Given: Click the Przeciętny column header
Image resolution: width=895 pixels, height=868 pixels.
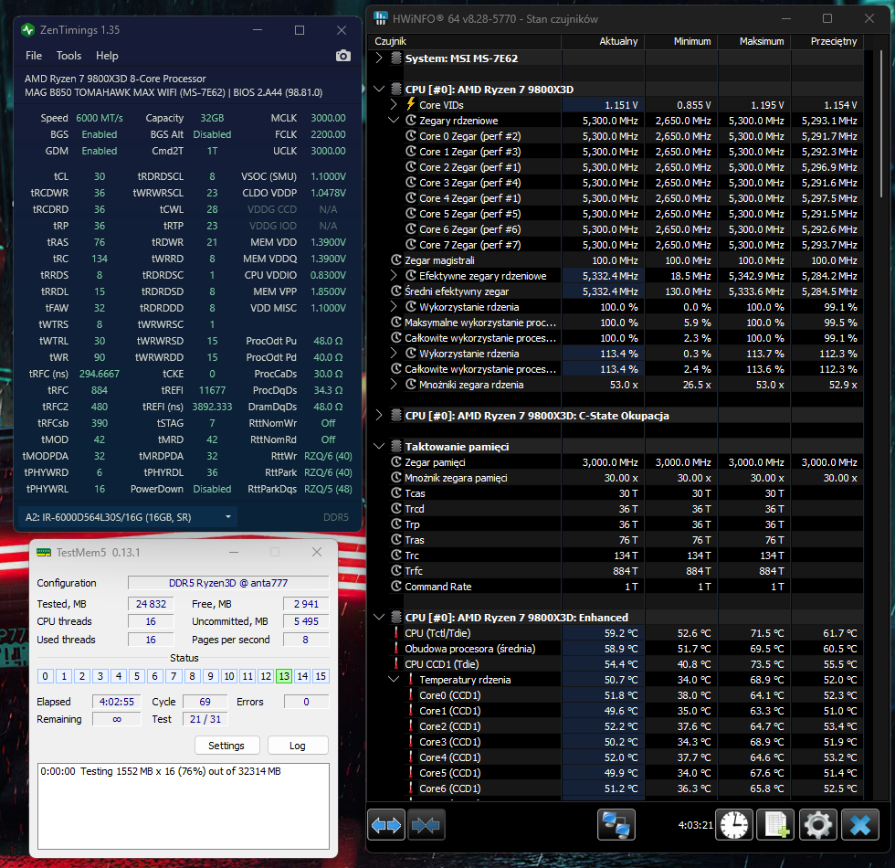Looking at the screenshot, I should click(827, 41).
